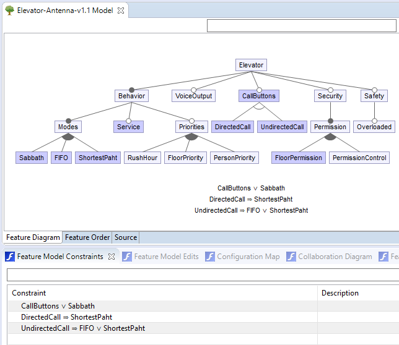Select the FloorPermission feature node
The width and height of the screenshot is (399, 345).
[299, 158]
